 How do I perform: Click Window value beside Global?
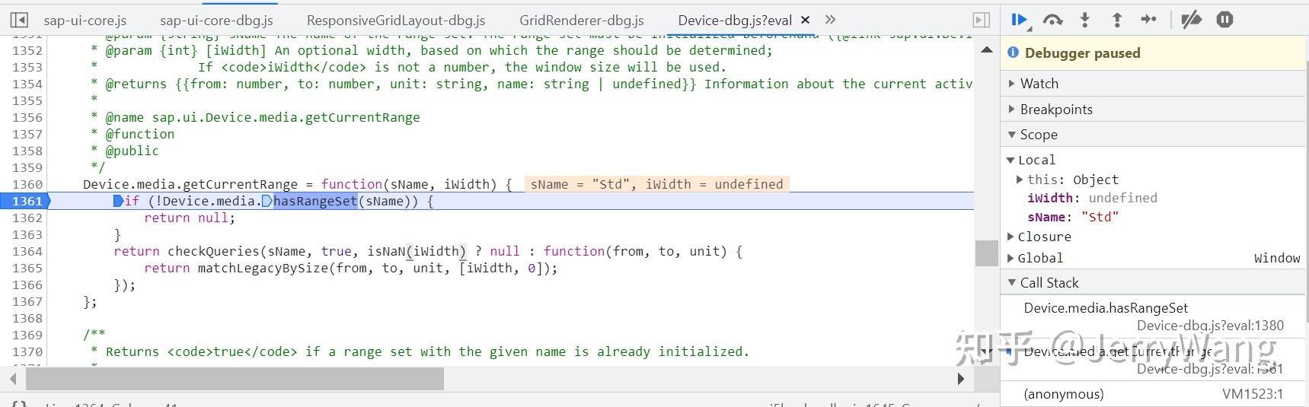click(1277, 259)
